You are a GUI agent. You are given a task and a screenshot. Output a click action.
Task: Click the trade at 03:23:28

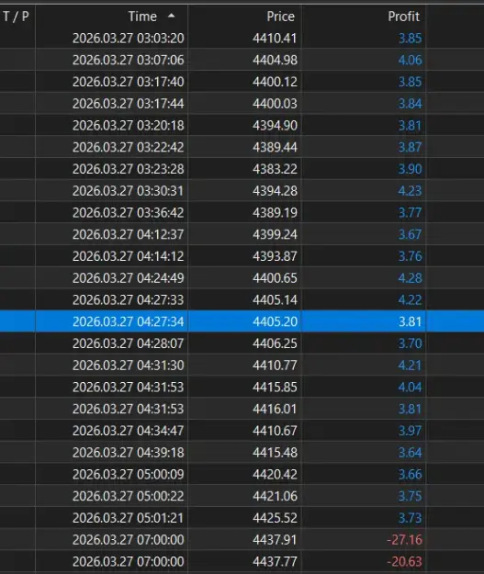[x=242, y=169]
